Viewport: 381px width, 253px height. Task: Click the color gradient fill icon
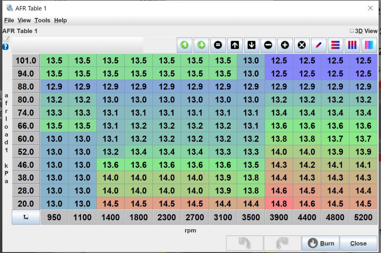(x=369, y=45)
